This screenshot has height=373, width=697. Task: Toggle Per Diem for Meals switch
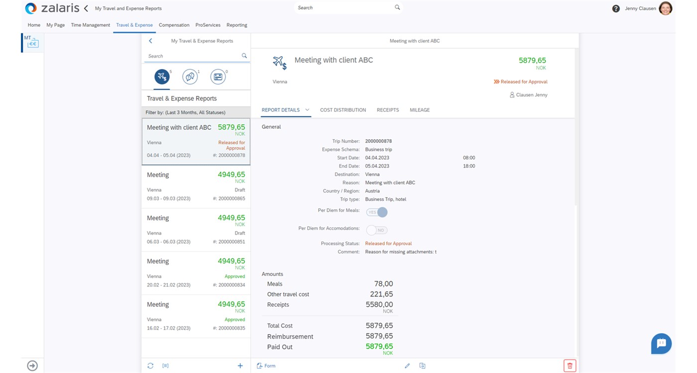coord(377,212)
